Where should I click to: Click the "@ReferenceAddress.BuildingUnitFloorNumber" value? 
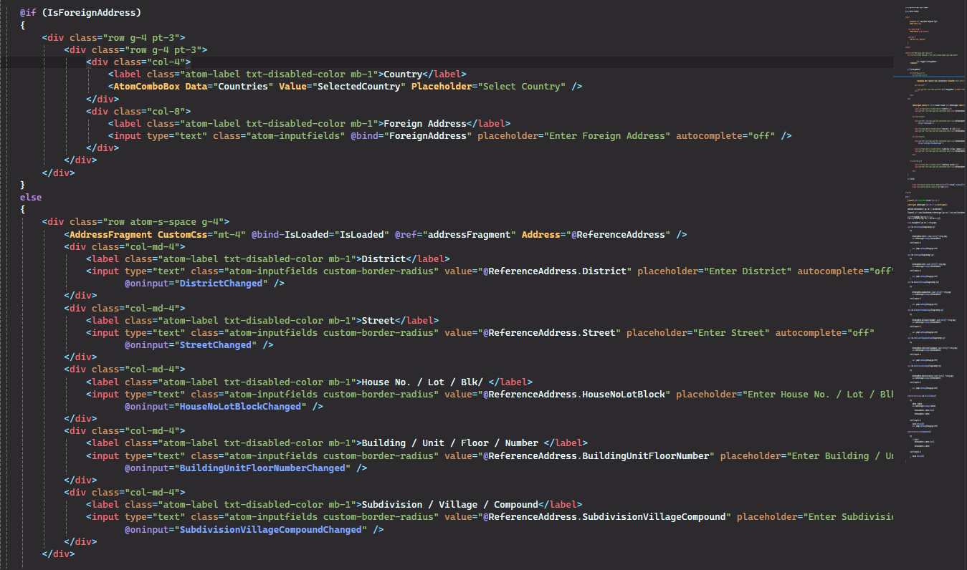tap(596, 455)
